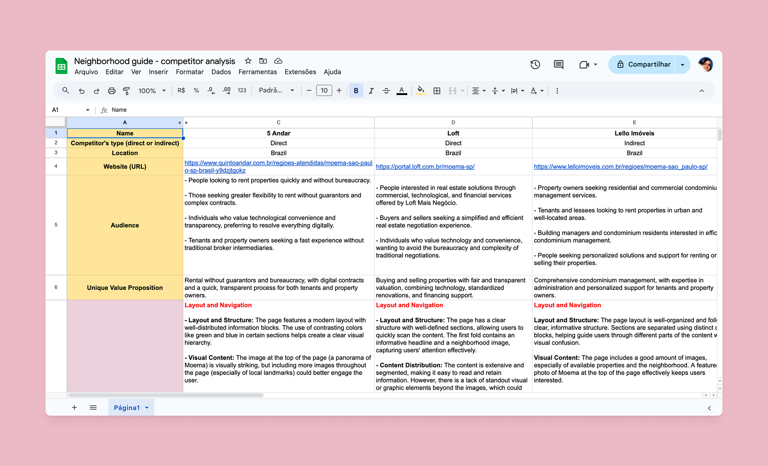This screenshot has height=466, width=768.
Task: Open Editar menu
Action: tap(114, 72)
